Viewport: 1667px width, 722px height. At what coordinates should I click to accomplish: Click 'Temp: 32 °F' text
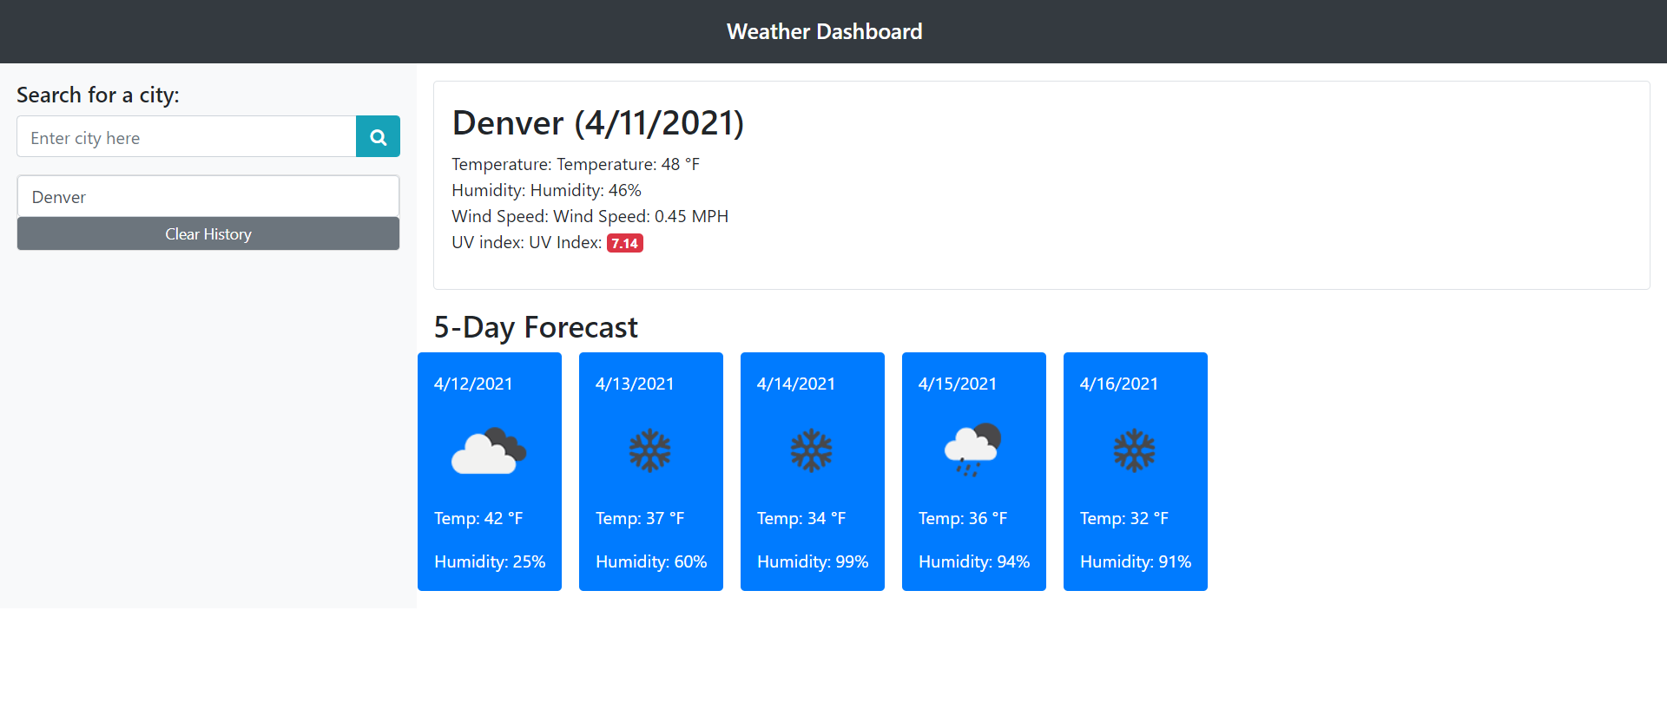click(1124, 518)
